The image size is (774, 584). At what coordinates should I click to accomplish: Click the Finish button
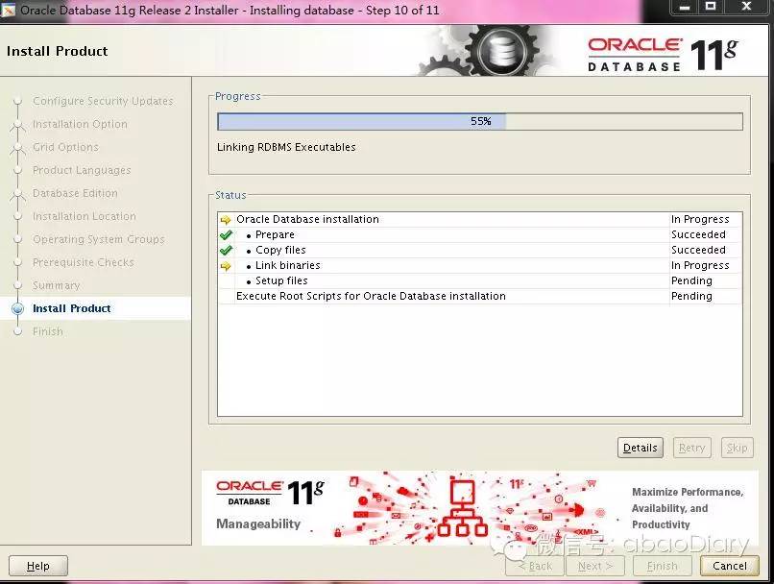[662, 566]
